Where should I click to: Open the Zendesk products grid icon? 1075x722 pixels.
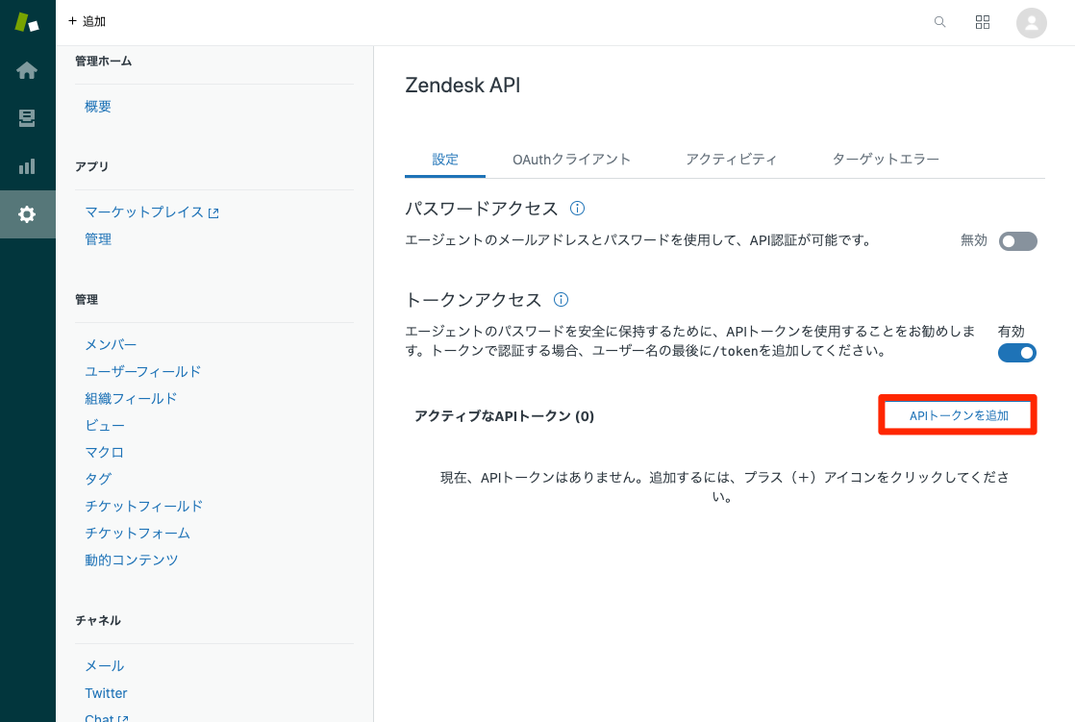click(983, 22)
